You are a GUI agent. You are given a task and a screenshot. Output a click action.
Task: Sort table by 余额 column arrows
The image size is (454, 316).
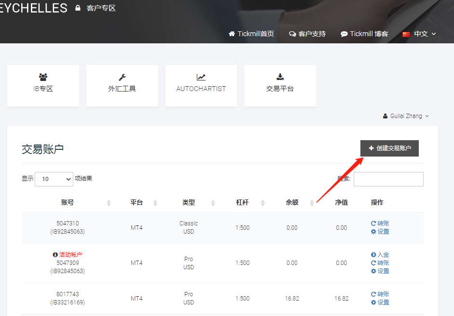coord(312,203)
